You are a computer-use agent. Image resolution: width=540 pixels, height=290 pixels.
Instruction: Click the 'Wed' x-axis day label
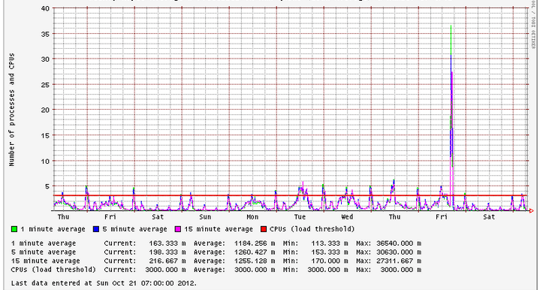pos(347,217)
